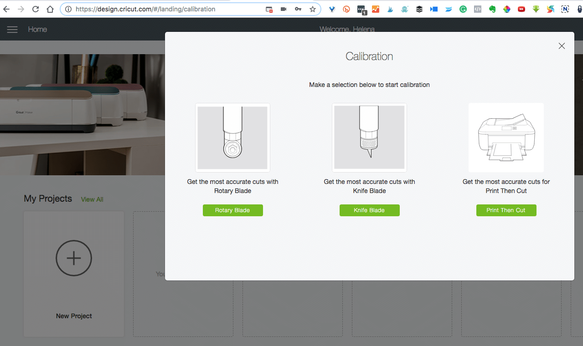Click the address bar URL field

164,9
